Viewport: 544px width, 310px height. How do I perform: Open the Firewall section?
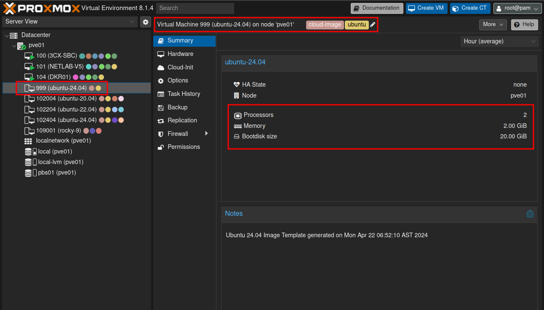click(x=184, y=134)
